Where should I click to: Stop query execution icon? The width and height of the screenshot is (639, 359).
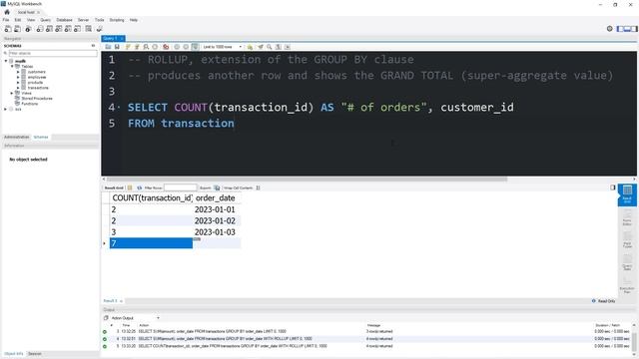point(155,47)
